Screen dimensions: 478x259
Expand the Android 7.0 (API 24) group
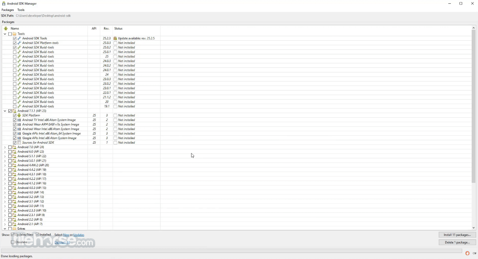(x=5, y=147)
